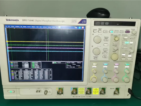Open the Analyze menu
141x106 pixels.
tap(49, 27)
